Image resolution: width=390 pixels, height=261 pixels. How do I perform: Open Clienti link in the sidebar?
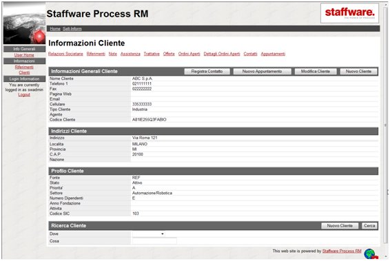[24, 72]
